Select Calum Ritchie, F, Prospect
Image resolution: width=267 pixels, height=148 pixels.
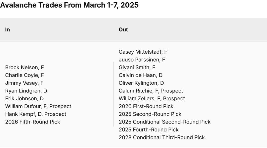click(151, 91)
